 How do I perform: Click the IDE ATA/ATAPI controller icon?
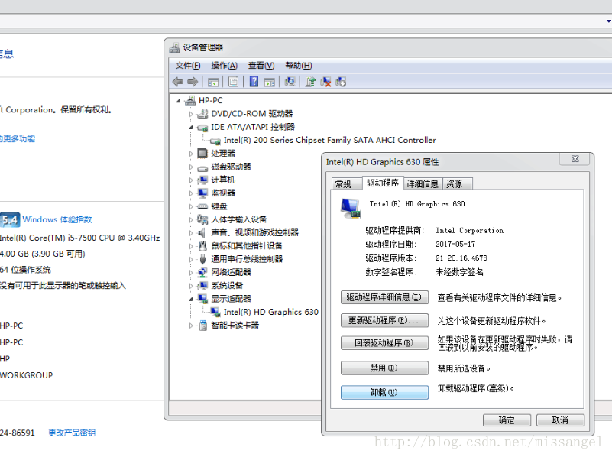point(202,127)
